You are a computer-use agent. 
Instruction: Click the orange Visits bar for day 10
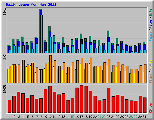[51, 69]
